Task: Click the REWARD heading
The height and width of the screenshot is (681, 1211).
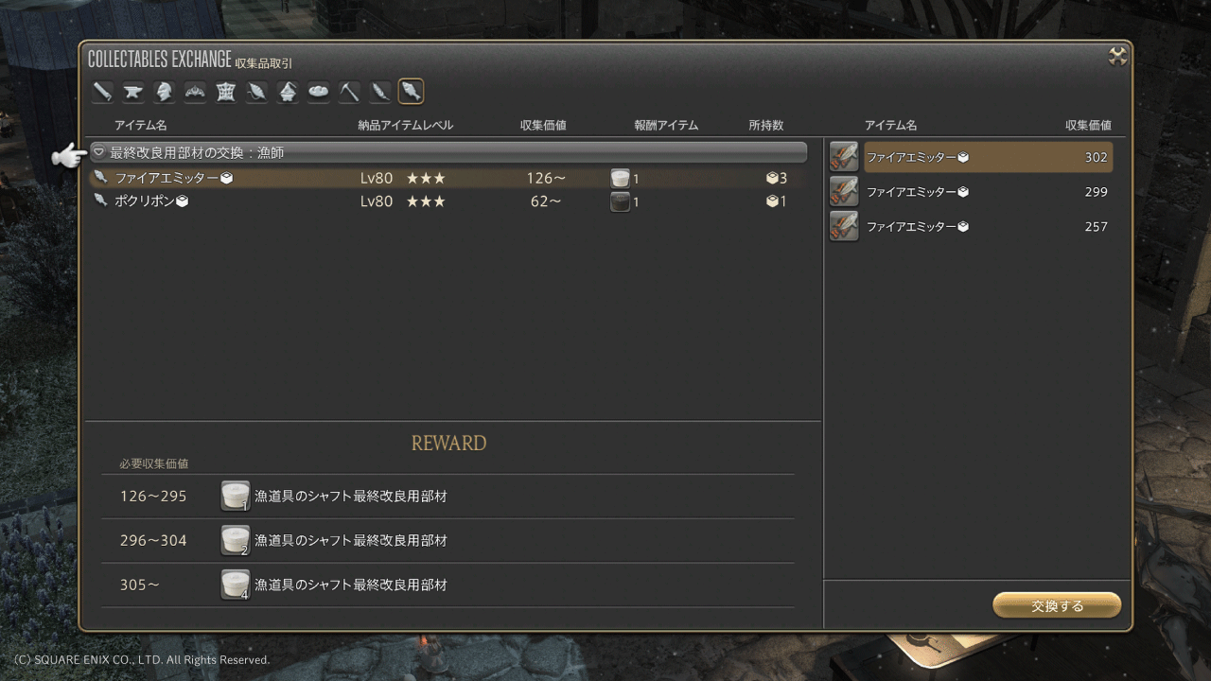Action: tap(448, 443)
